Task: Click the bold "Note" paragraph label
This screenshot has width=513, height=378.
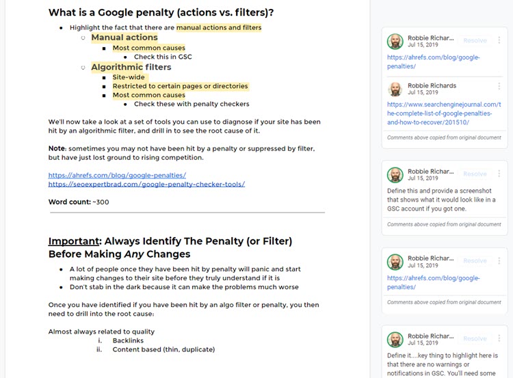Action: tap(56, 148)
